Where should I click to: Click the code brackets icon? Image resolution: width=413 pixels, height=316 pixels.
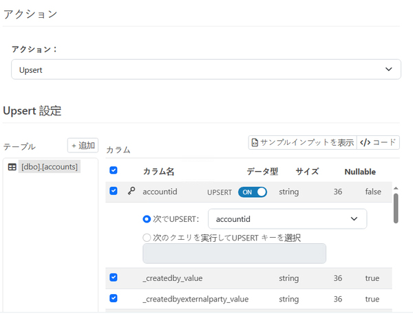click(365, 143)
